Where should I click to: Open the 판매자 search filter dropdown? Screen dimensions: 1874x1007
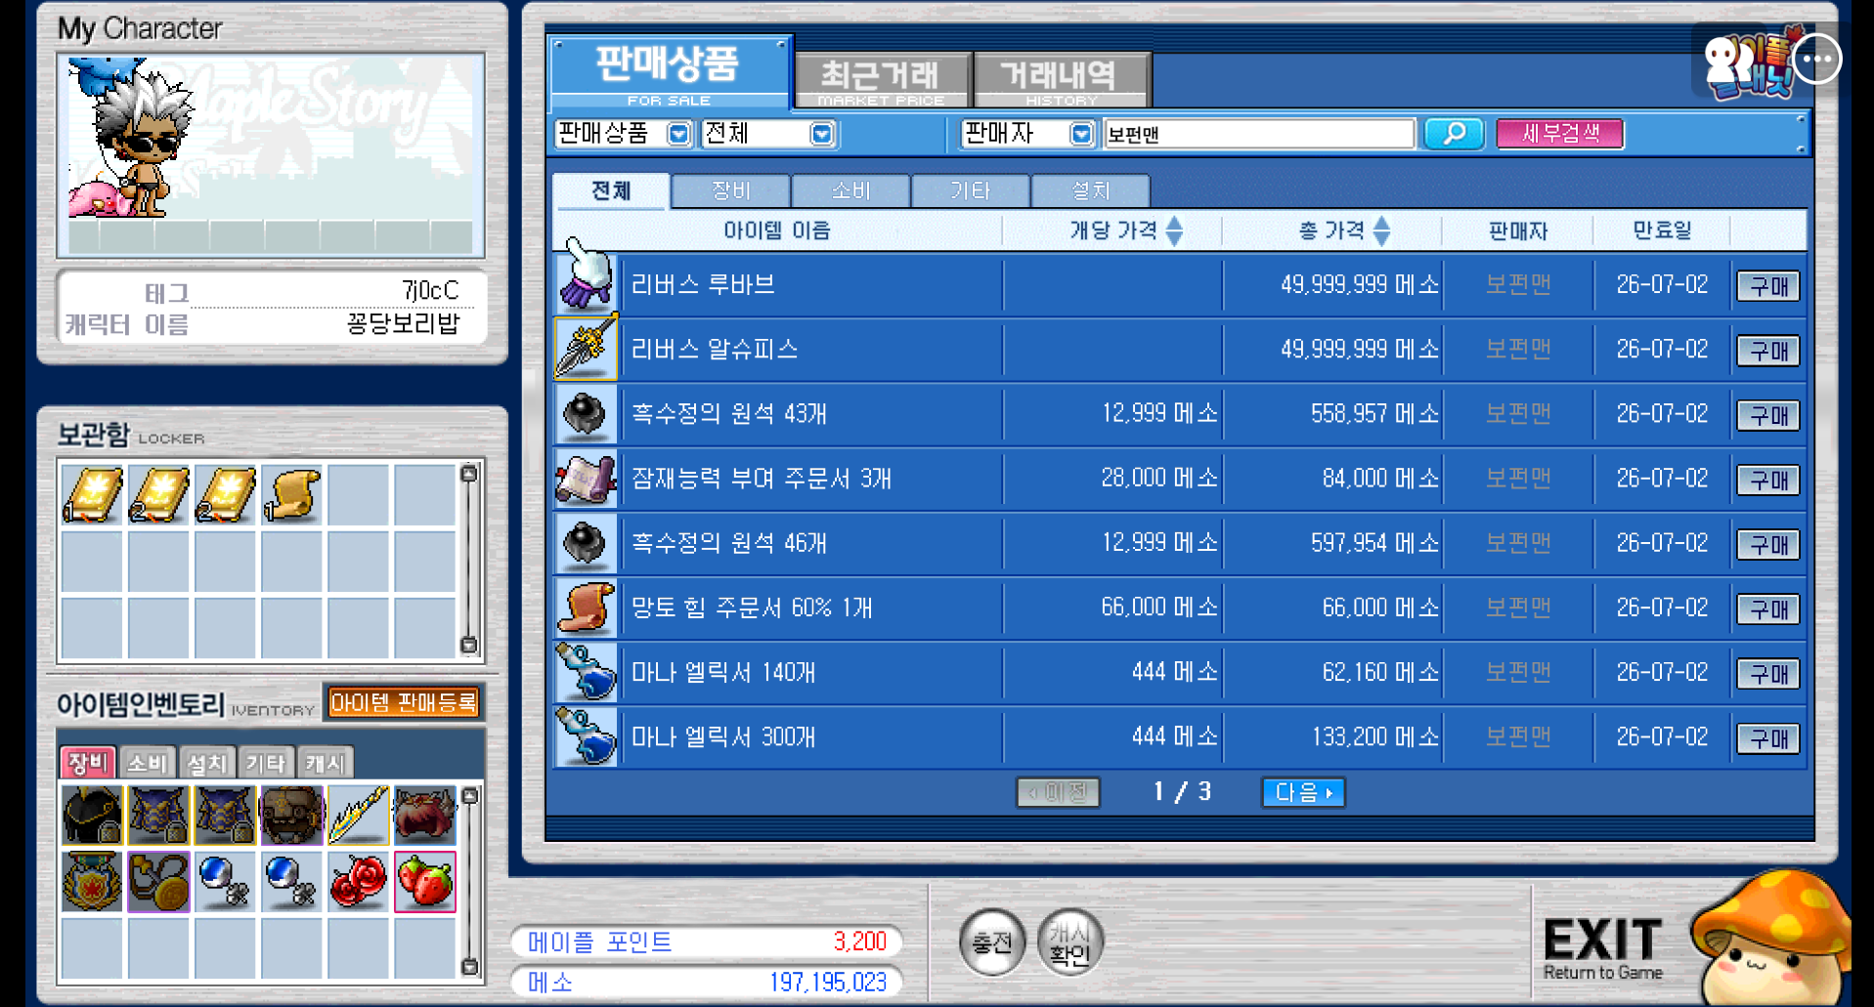[x=1081, y=134]
